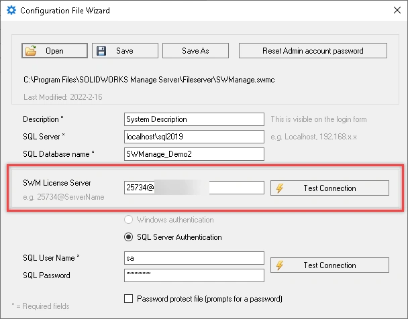The height and width of the screenshot is (319, 408).
Task: Focus the SQL Password field
Action: click(x=195, y=275)
